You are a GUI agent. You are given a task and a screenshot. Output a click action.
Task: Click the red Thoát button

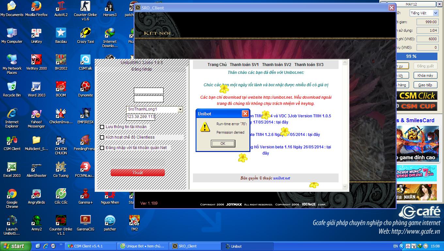pyautogui.click(x=137, y=173)
